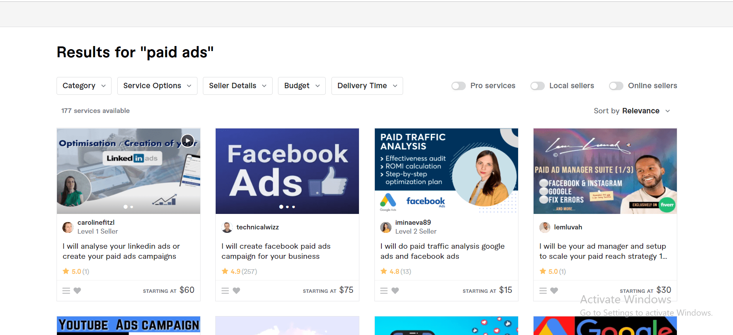Enable Local sellers toggle
Screen dimensions: 733x335
(537, 86)
